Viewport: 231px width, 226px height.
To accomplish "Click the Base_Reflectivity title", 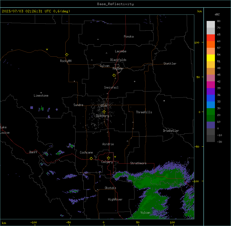I will pos(115,4).
